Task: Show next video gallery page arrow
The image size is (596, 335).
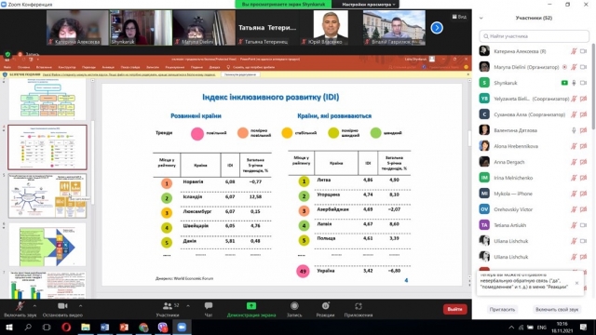Action: (437, 28)
